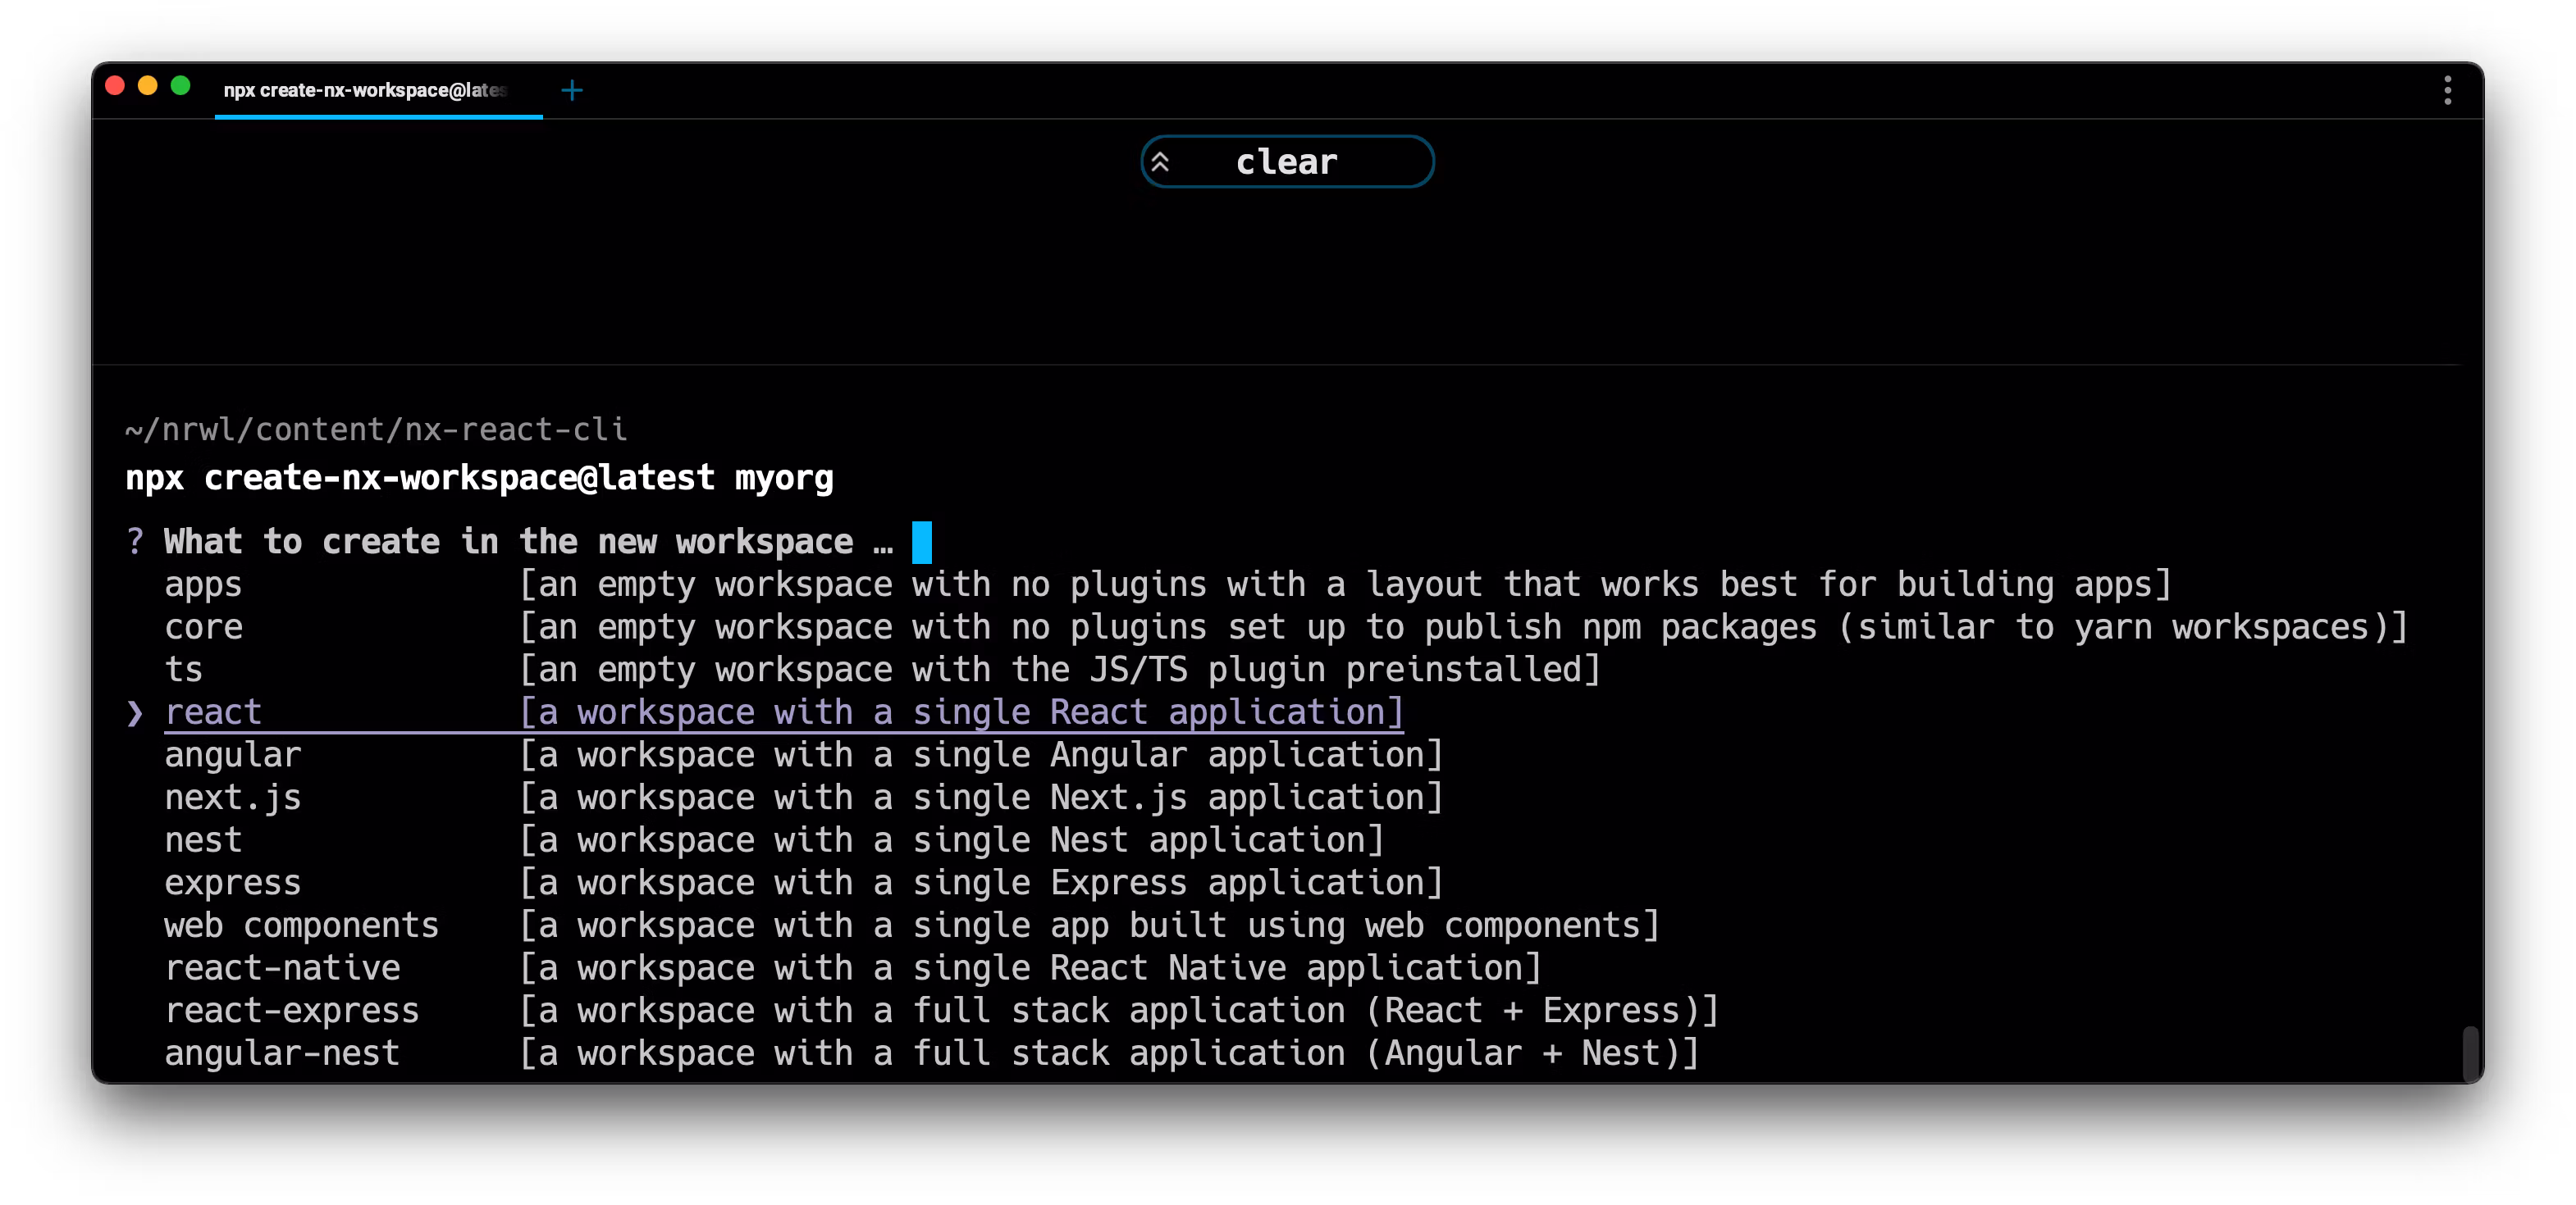Switch to the npx create-nx-workspace tab
The height and width of the screenshot is (1205, 2576).
366,91
